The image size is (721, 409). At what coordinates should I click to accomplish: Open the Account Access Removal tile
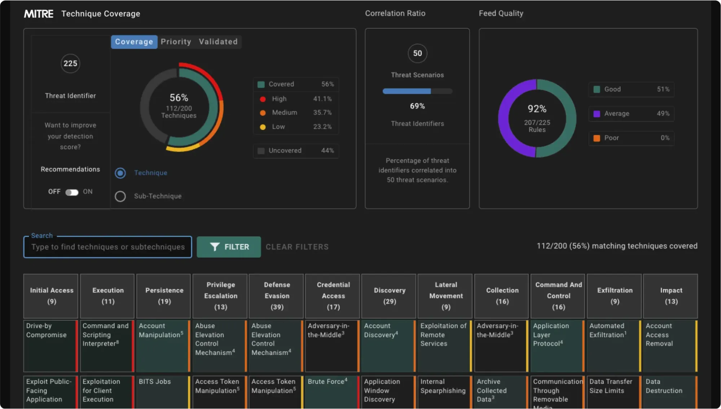click(x=671, y=346)
